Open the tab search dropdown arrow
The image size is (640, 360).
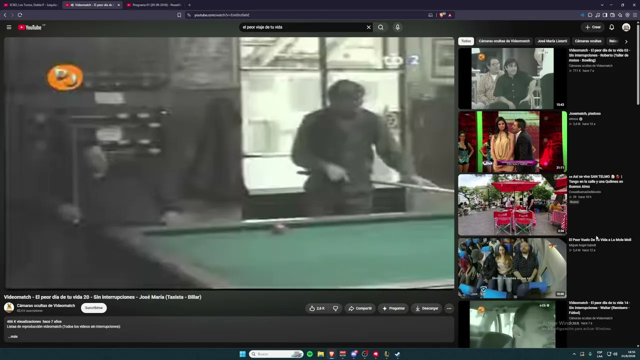[602, 5]
